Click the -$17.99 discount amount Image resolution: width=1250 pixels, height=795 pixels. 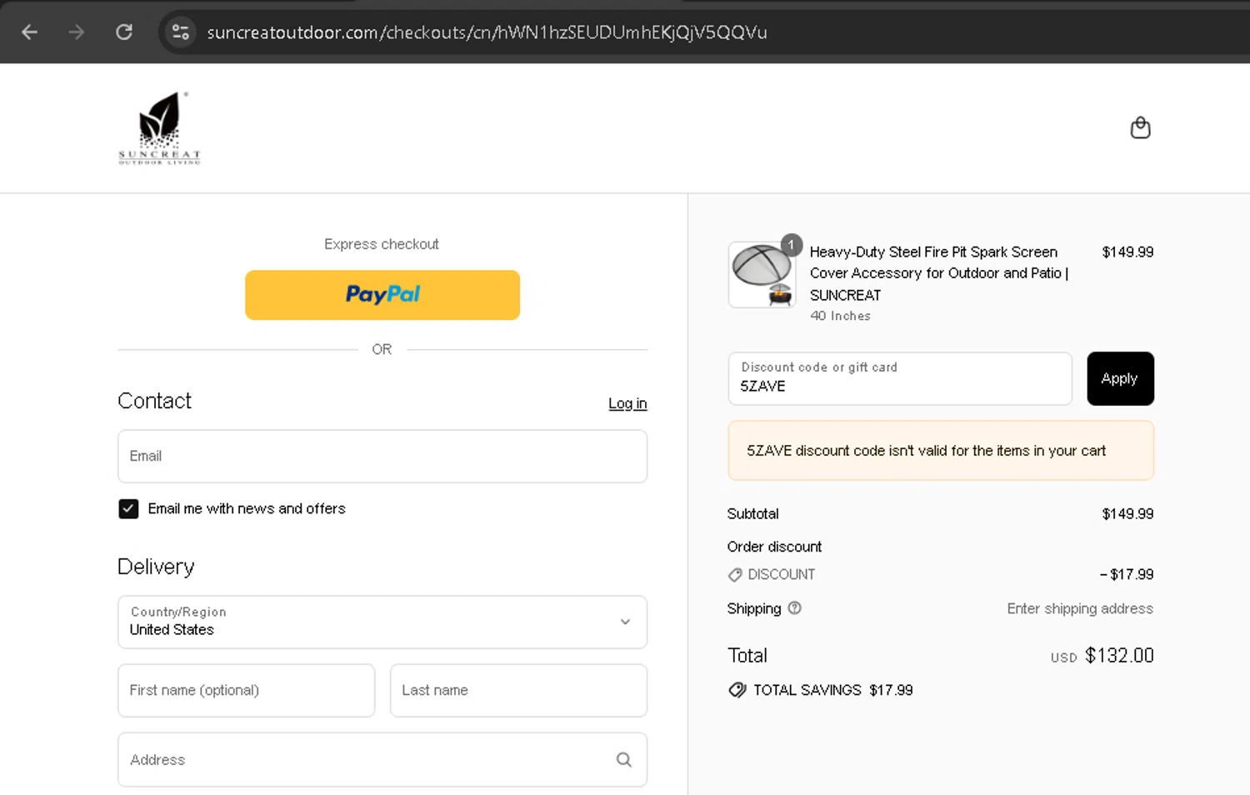click(x=1127, y=574)
